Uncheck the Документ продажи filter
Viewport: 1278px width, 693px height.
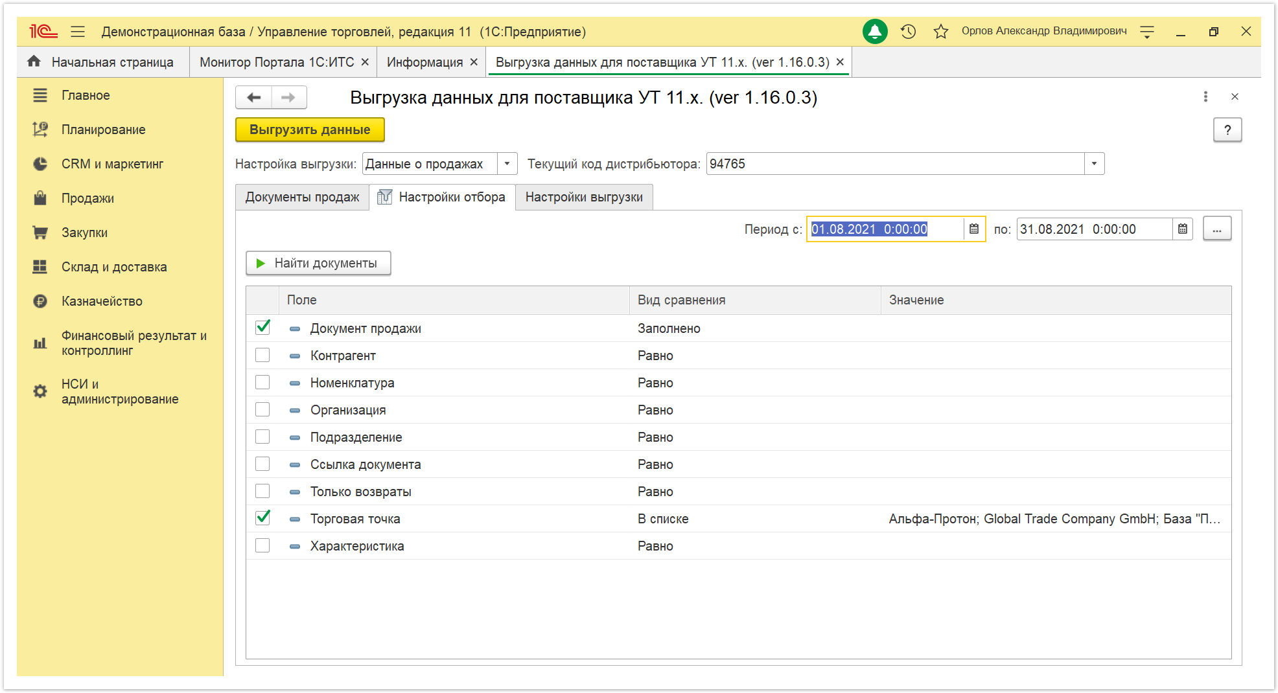coord(262,328)
